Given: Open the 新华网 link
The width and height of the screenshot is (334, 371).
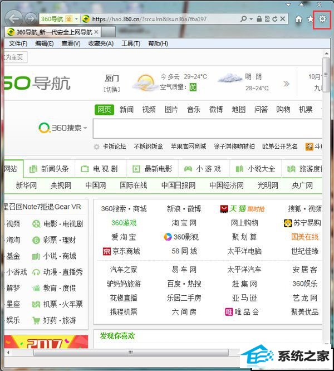Looking at the screenshot, I should click(26, 186).
